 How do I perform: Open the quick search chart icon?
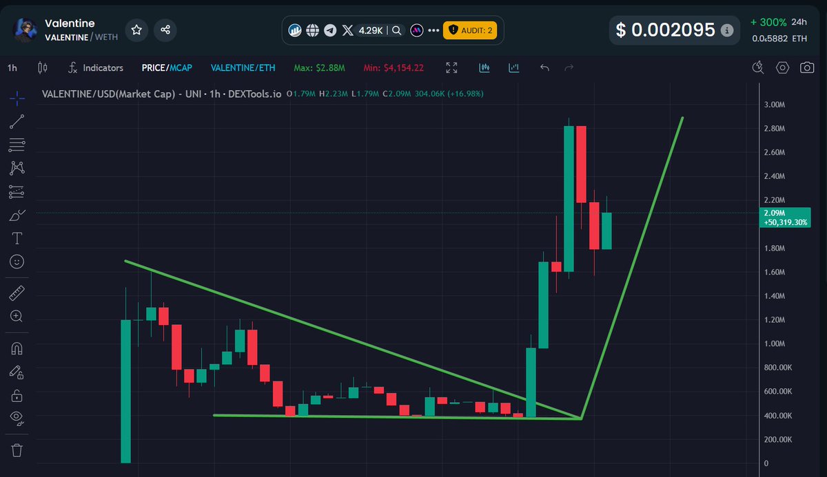[759, 67]
